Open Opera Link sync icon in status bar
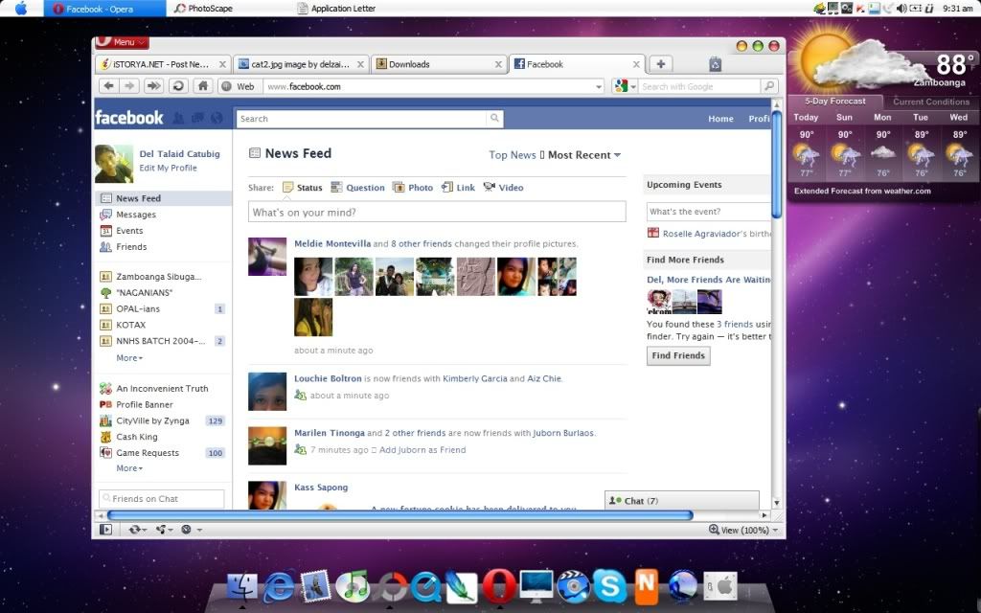This screenshot has width=981, height=613. tap(134, 530)
